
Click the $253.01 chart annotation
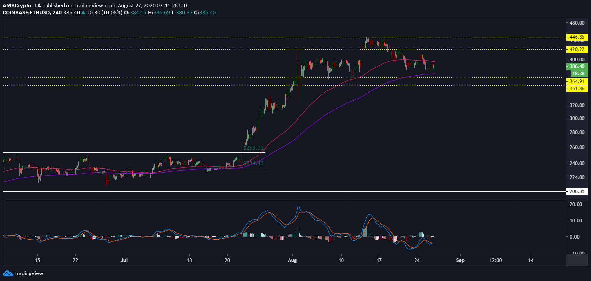pos(253,148)
